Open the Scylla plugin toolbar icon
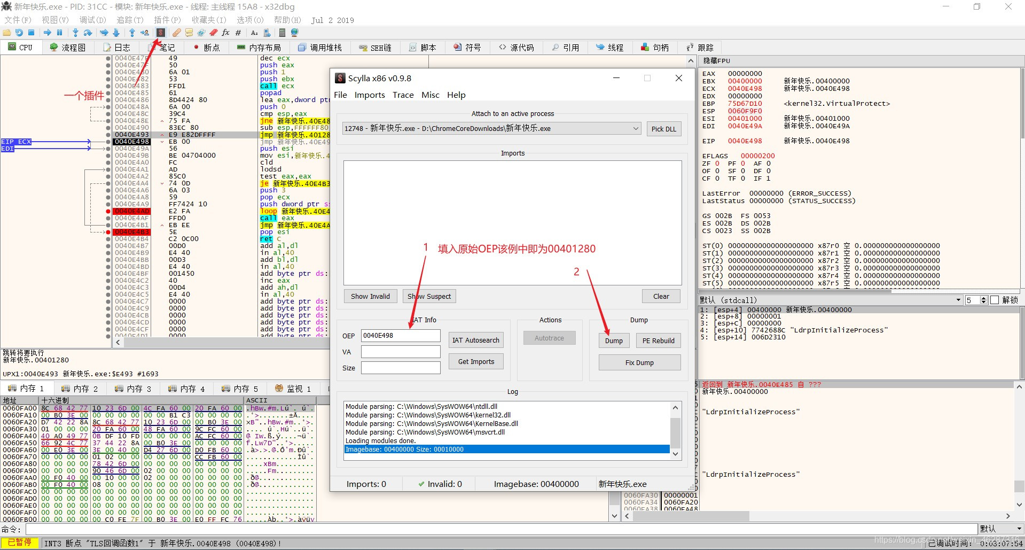This screenshot has height=550, width=1025. pos(160,33)
